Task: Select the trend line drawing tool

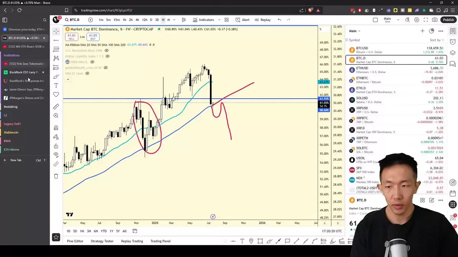Action: (x=56, y=40)
